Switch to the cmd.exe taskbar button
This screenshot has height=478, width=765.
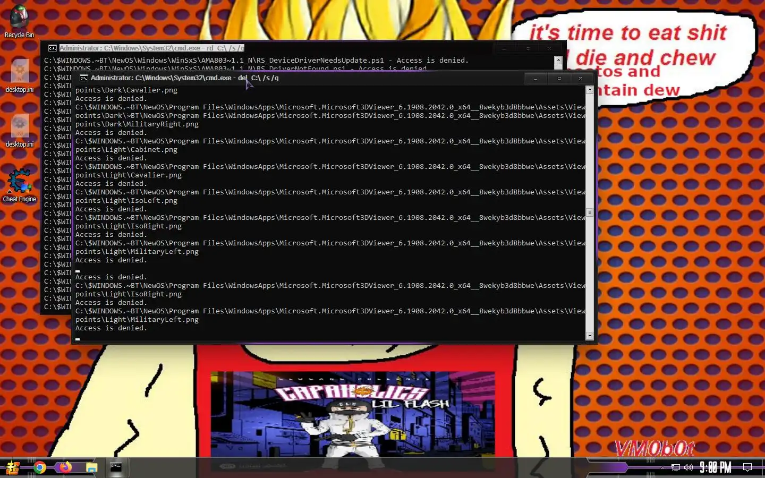point(116,467)
